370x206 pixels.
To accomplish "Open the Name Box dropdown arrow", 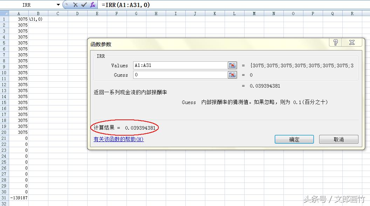I will pos(58,5).
